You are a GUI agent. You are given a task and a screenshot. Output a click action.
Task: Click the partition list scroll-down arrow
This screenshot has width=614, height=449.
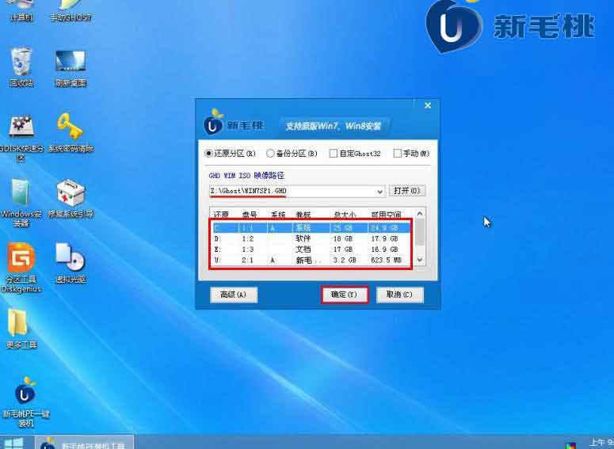[x=420, y=260]
